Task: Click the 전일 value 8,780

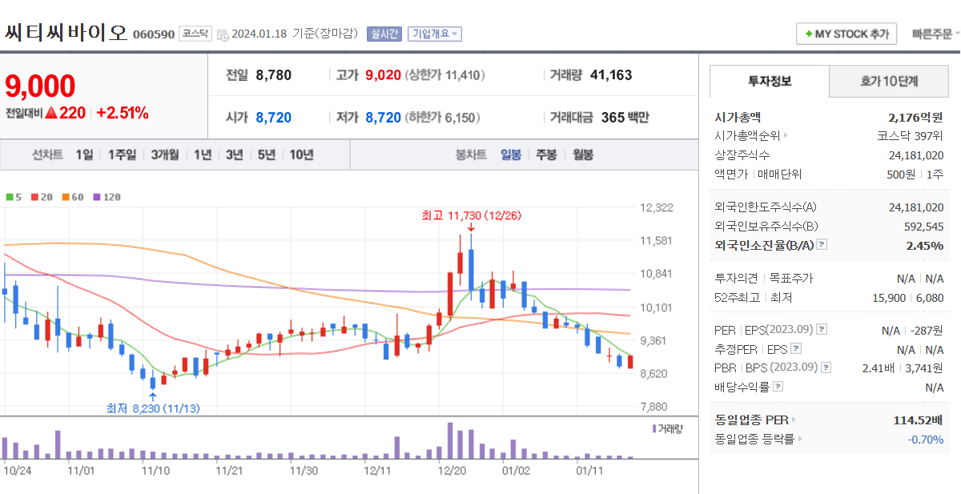Action: click(274, 75)
